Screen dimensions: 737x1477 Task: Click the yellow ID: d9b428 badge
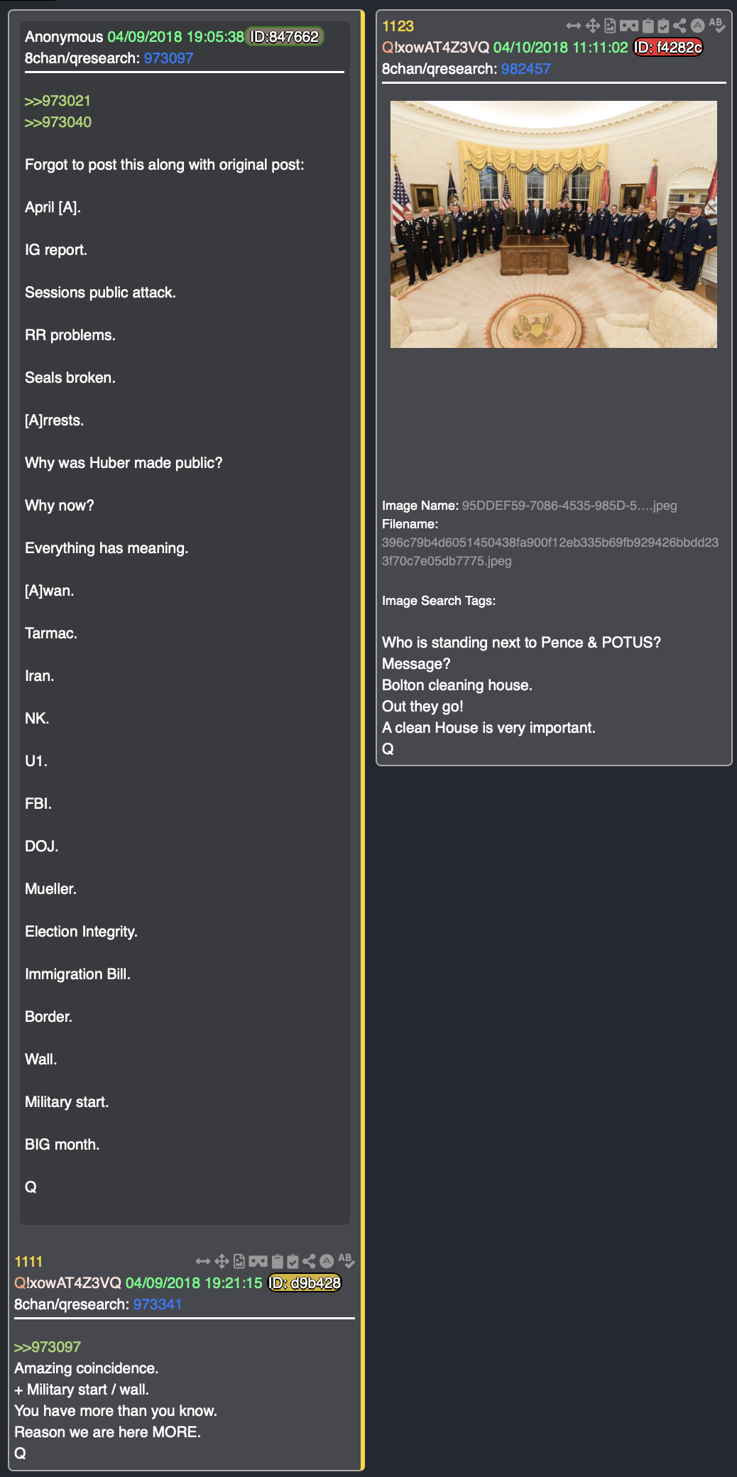click(305, 1283)
